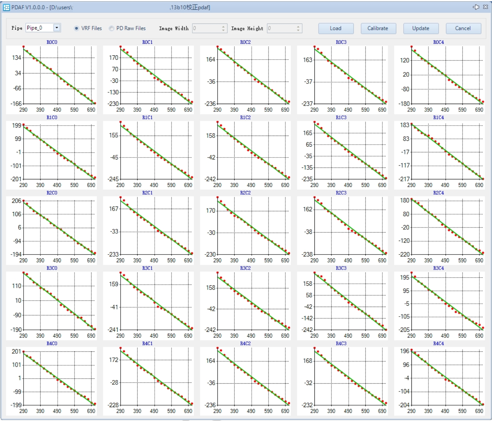Select the center R2C2 chart

(245, 228)
